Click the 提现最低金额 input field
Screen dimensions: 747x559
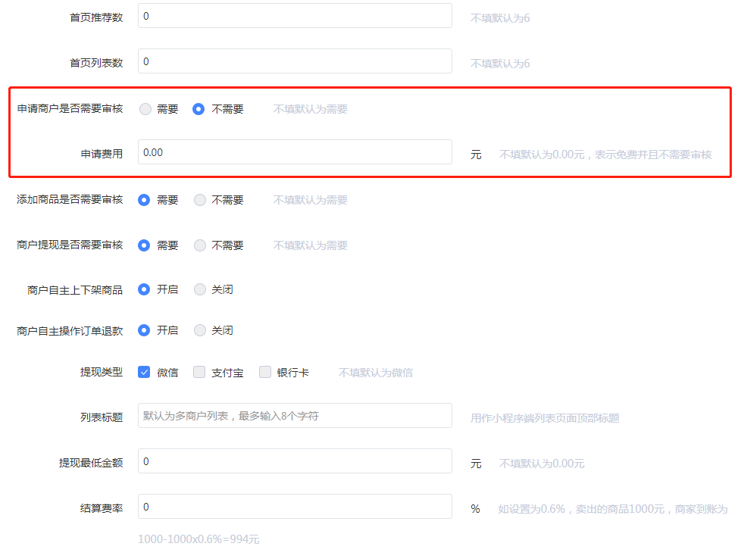click(x=295, y=461)
